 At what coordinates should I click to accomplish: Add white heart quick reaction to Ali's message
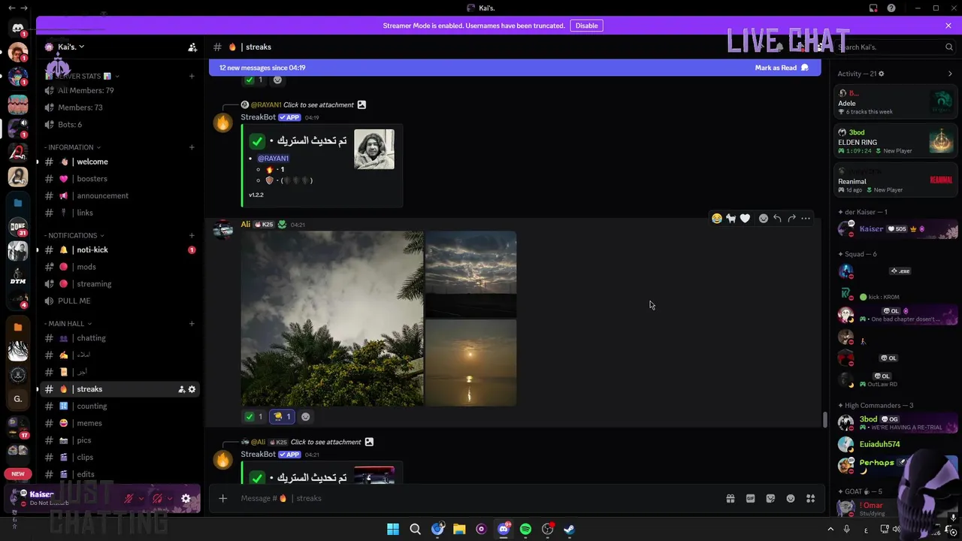745,219
